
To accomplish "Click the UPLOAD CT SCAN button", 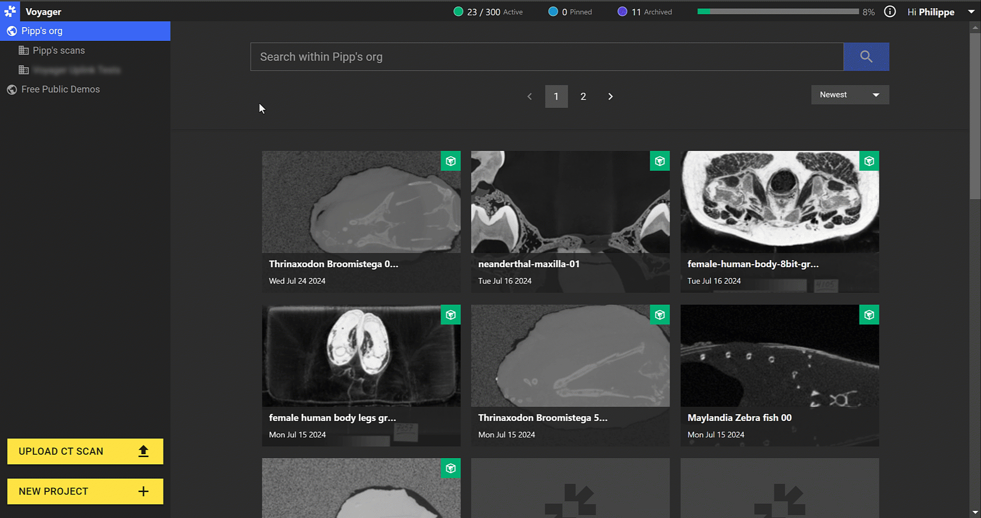I will (85, 452).
